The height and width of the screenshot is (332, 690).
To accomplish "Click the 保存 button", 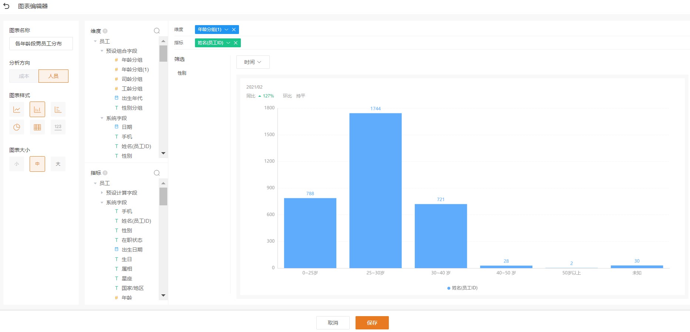I will tap(372, 323).
